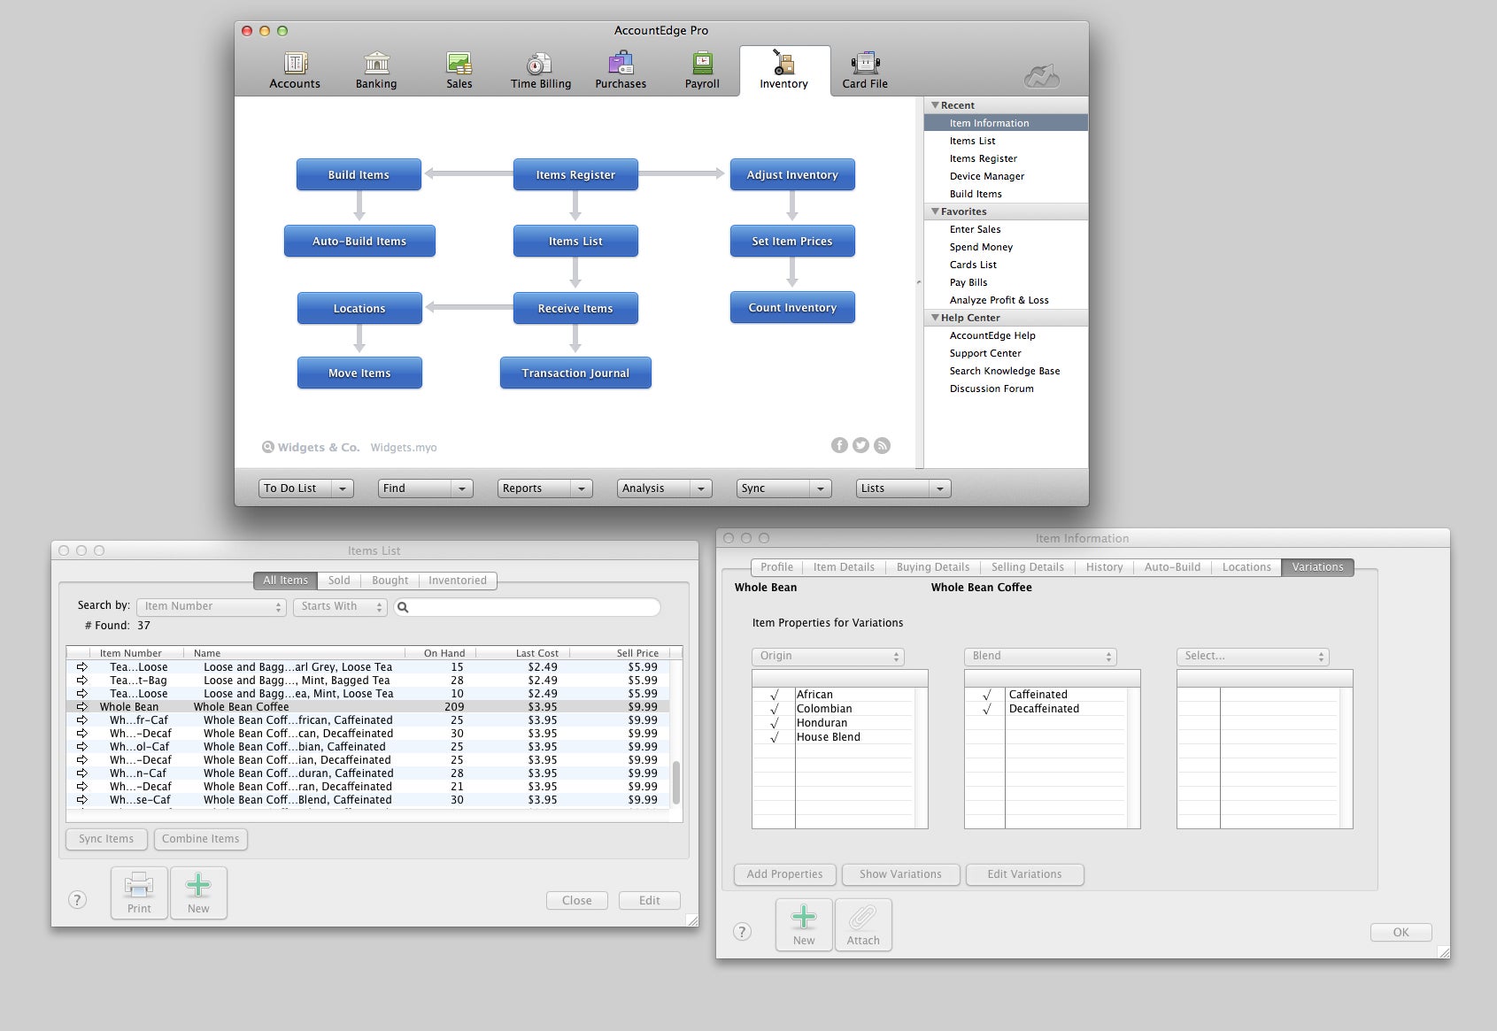Switch to the Auto-Build tab
The image size is (1497, 1031).
coord(1172,567)
